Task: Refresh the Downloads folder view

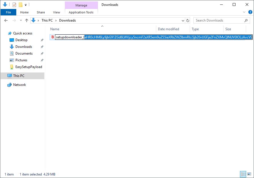Action: [187, 20]
